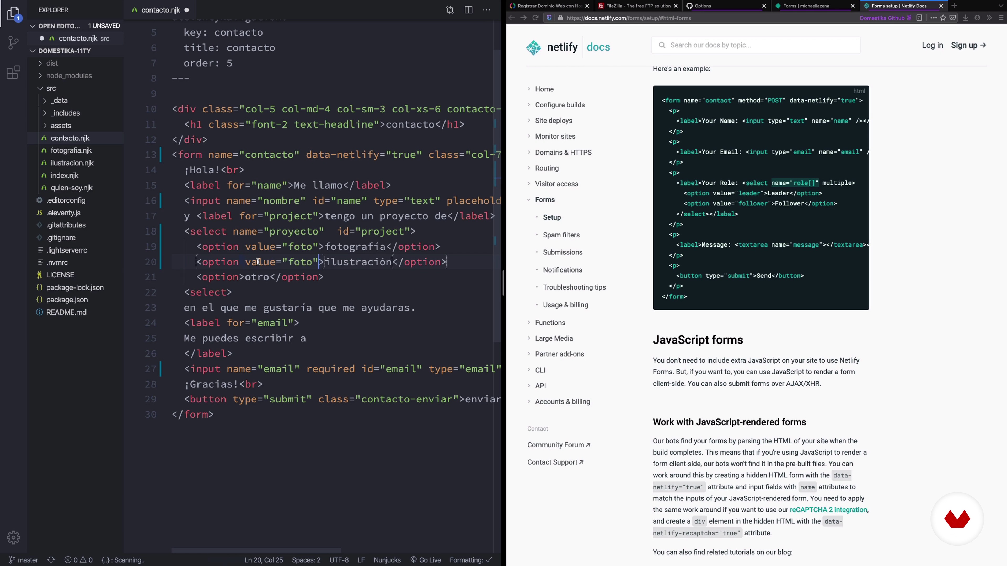The height and width of the screenshot is (566, 1007).
Task: Open the Manage gear in activity bar
Action: click(x=13, y=537)
